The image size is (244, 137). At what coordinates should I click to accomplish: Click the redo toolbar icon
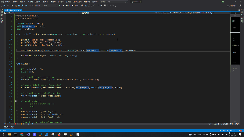pyautogui.click(x=30, y=5)
